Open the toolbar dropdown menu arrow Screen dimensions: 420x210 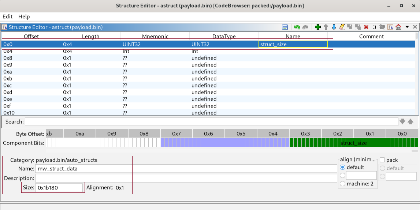pyautogui.click(x=407, y=27)
